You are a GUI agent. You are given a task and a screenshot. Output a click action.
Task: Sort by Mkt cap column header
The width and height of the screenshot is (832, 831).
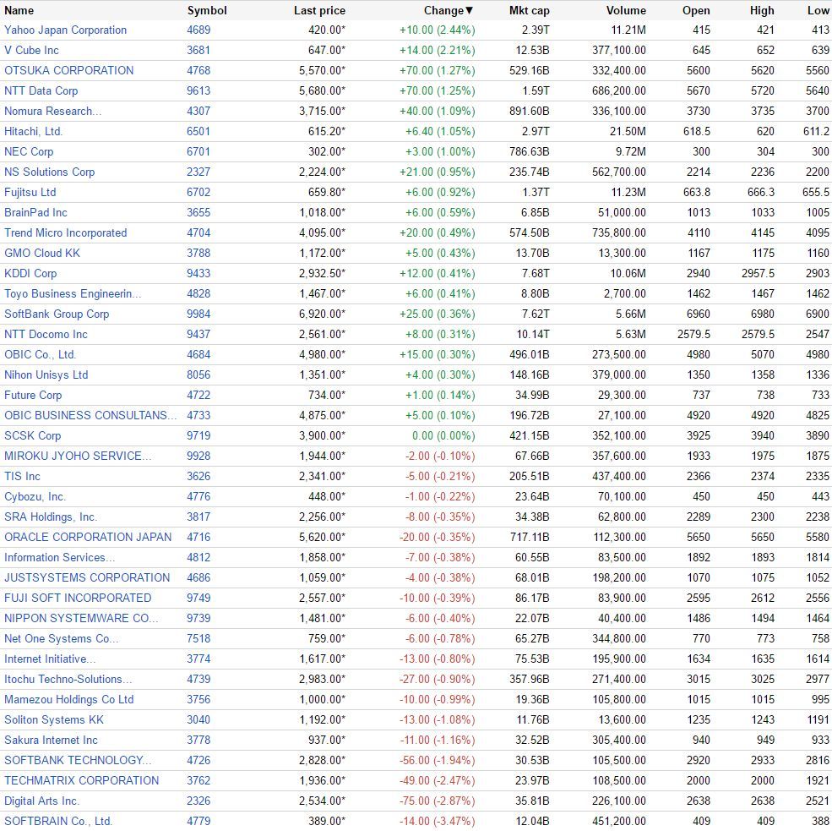pos(529,11)
